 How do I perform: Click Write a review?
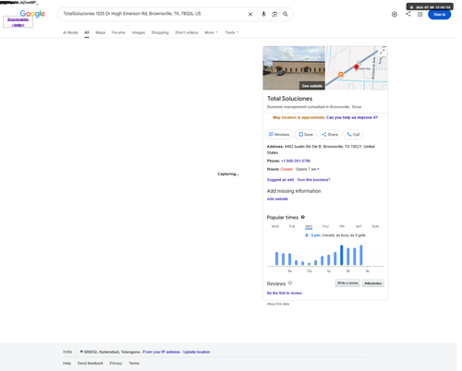347,283
